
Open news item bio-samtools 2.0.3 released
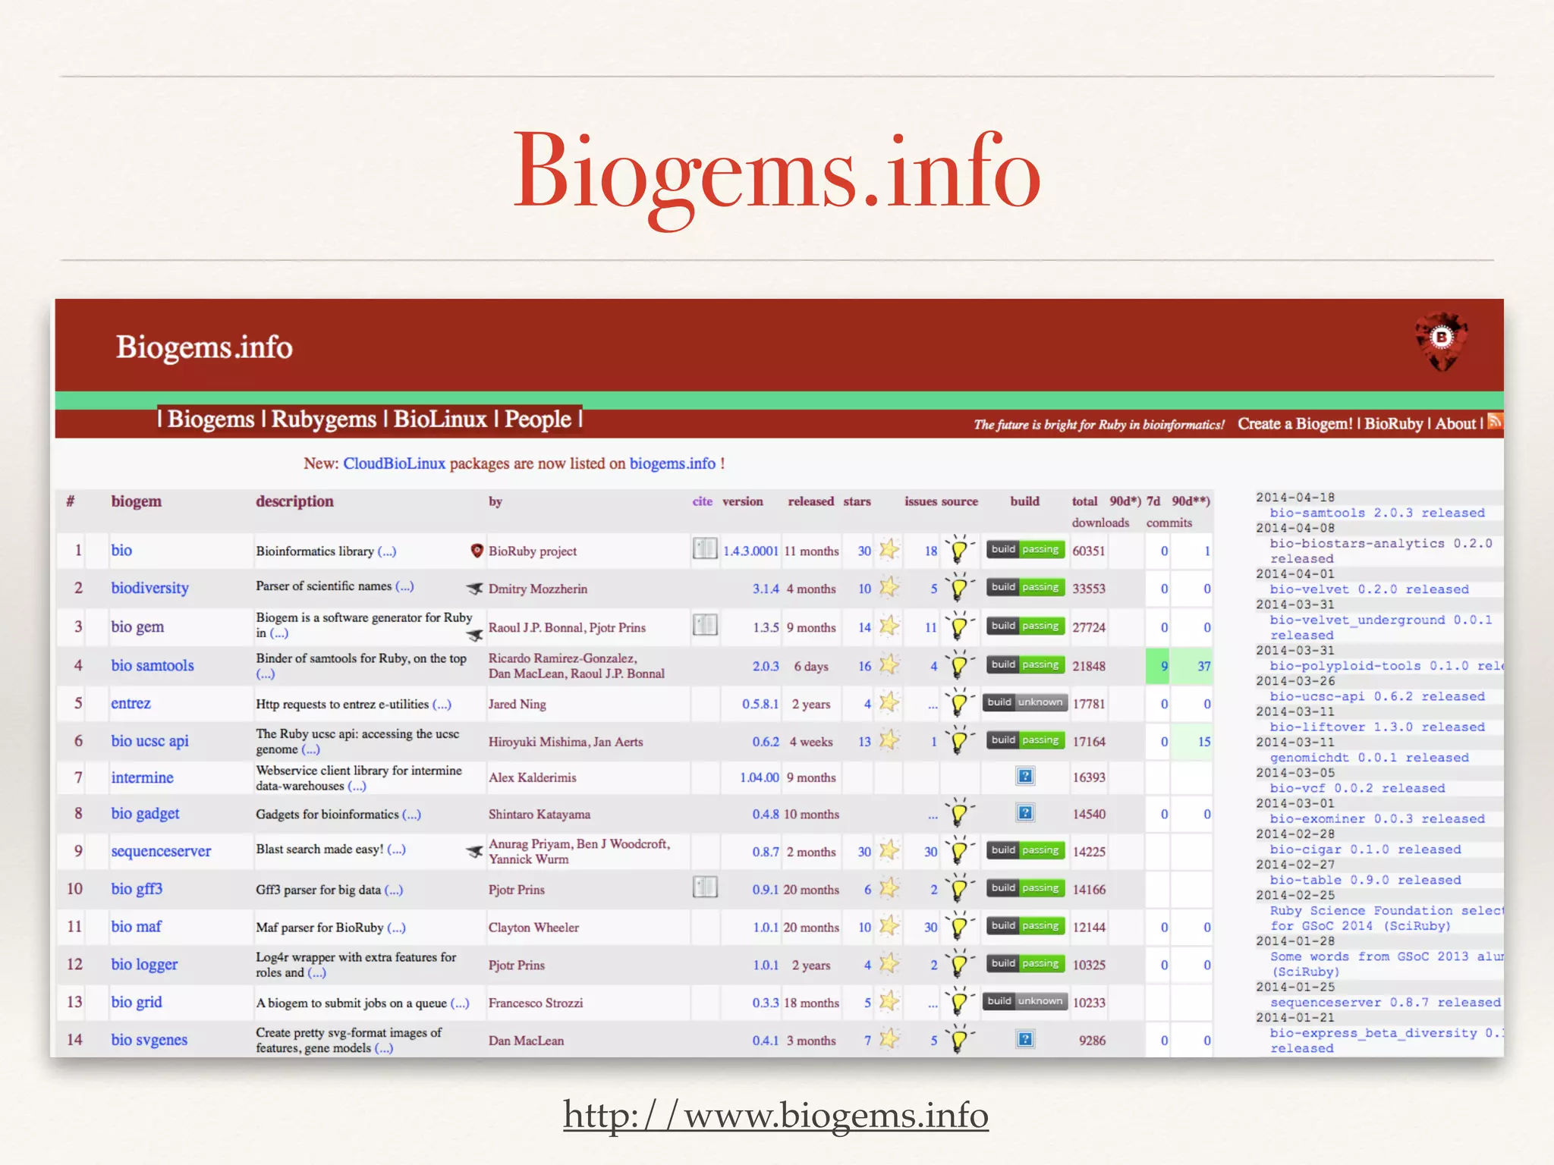pos(1377,513)
